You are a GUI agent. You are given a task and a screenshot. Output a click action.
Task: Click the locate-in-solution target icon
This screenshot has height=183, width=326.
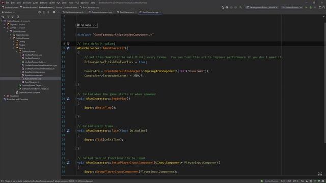tap(39, 12)
